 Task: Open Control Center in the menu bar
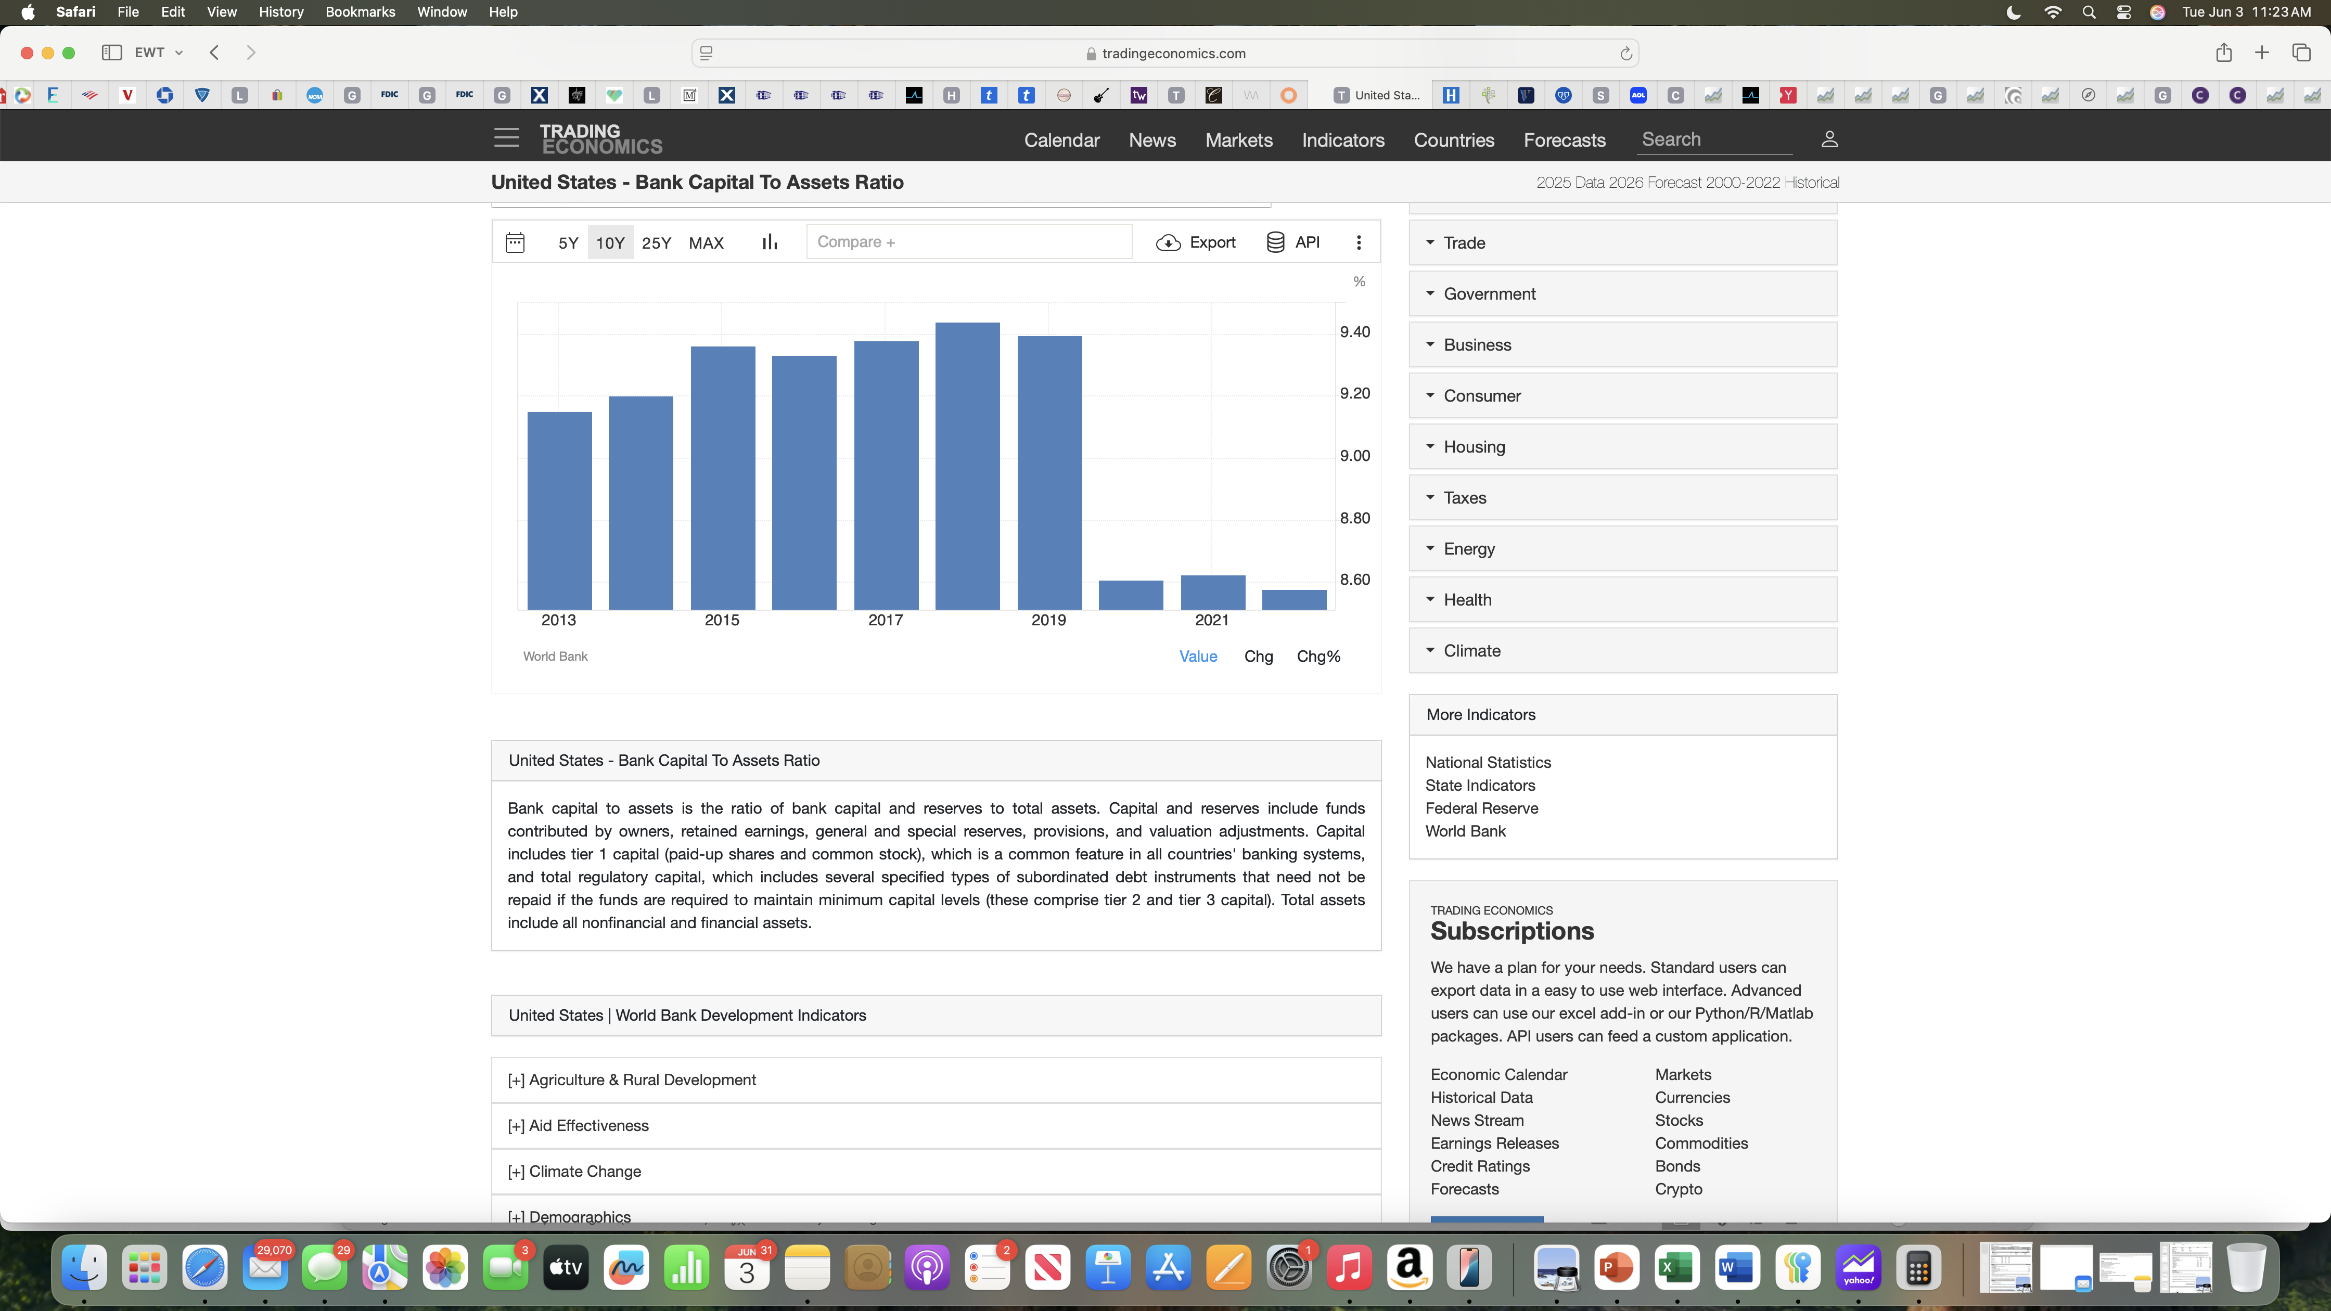click(2123, 12)
